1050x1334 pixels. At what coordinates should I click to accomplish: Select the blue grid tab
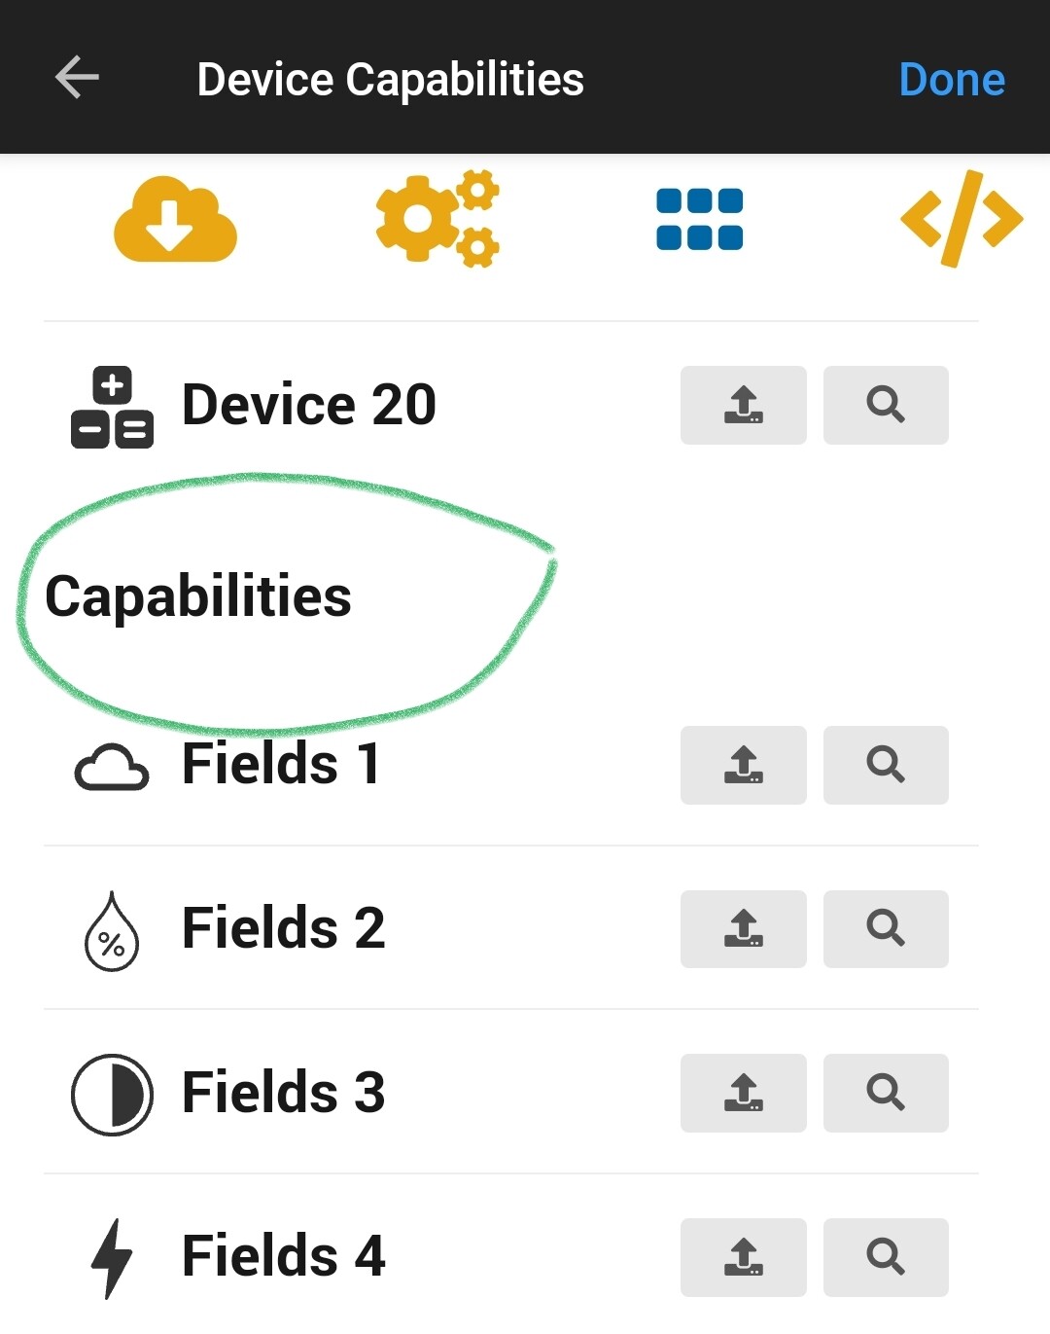[700, 219]
